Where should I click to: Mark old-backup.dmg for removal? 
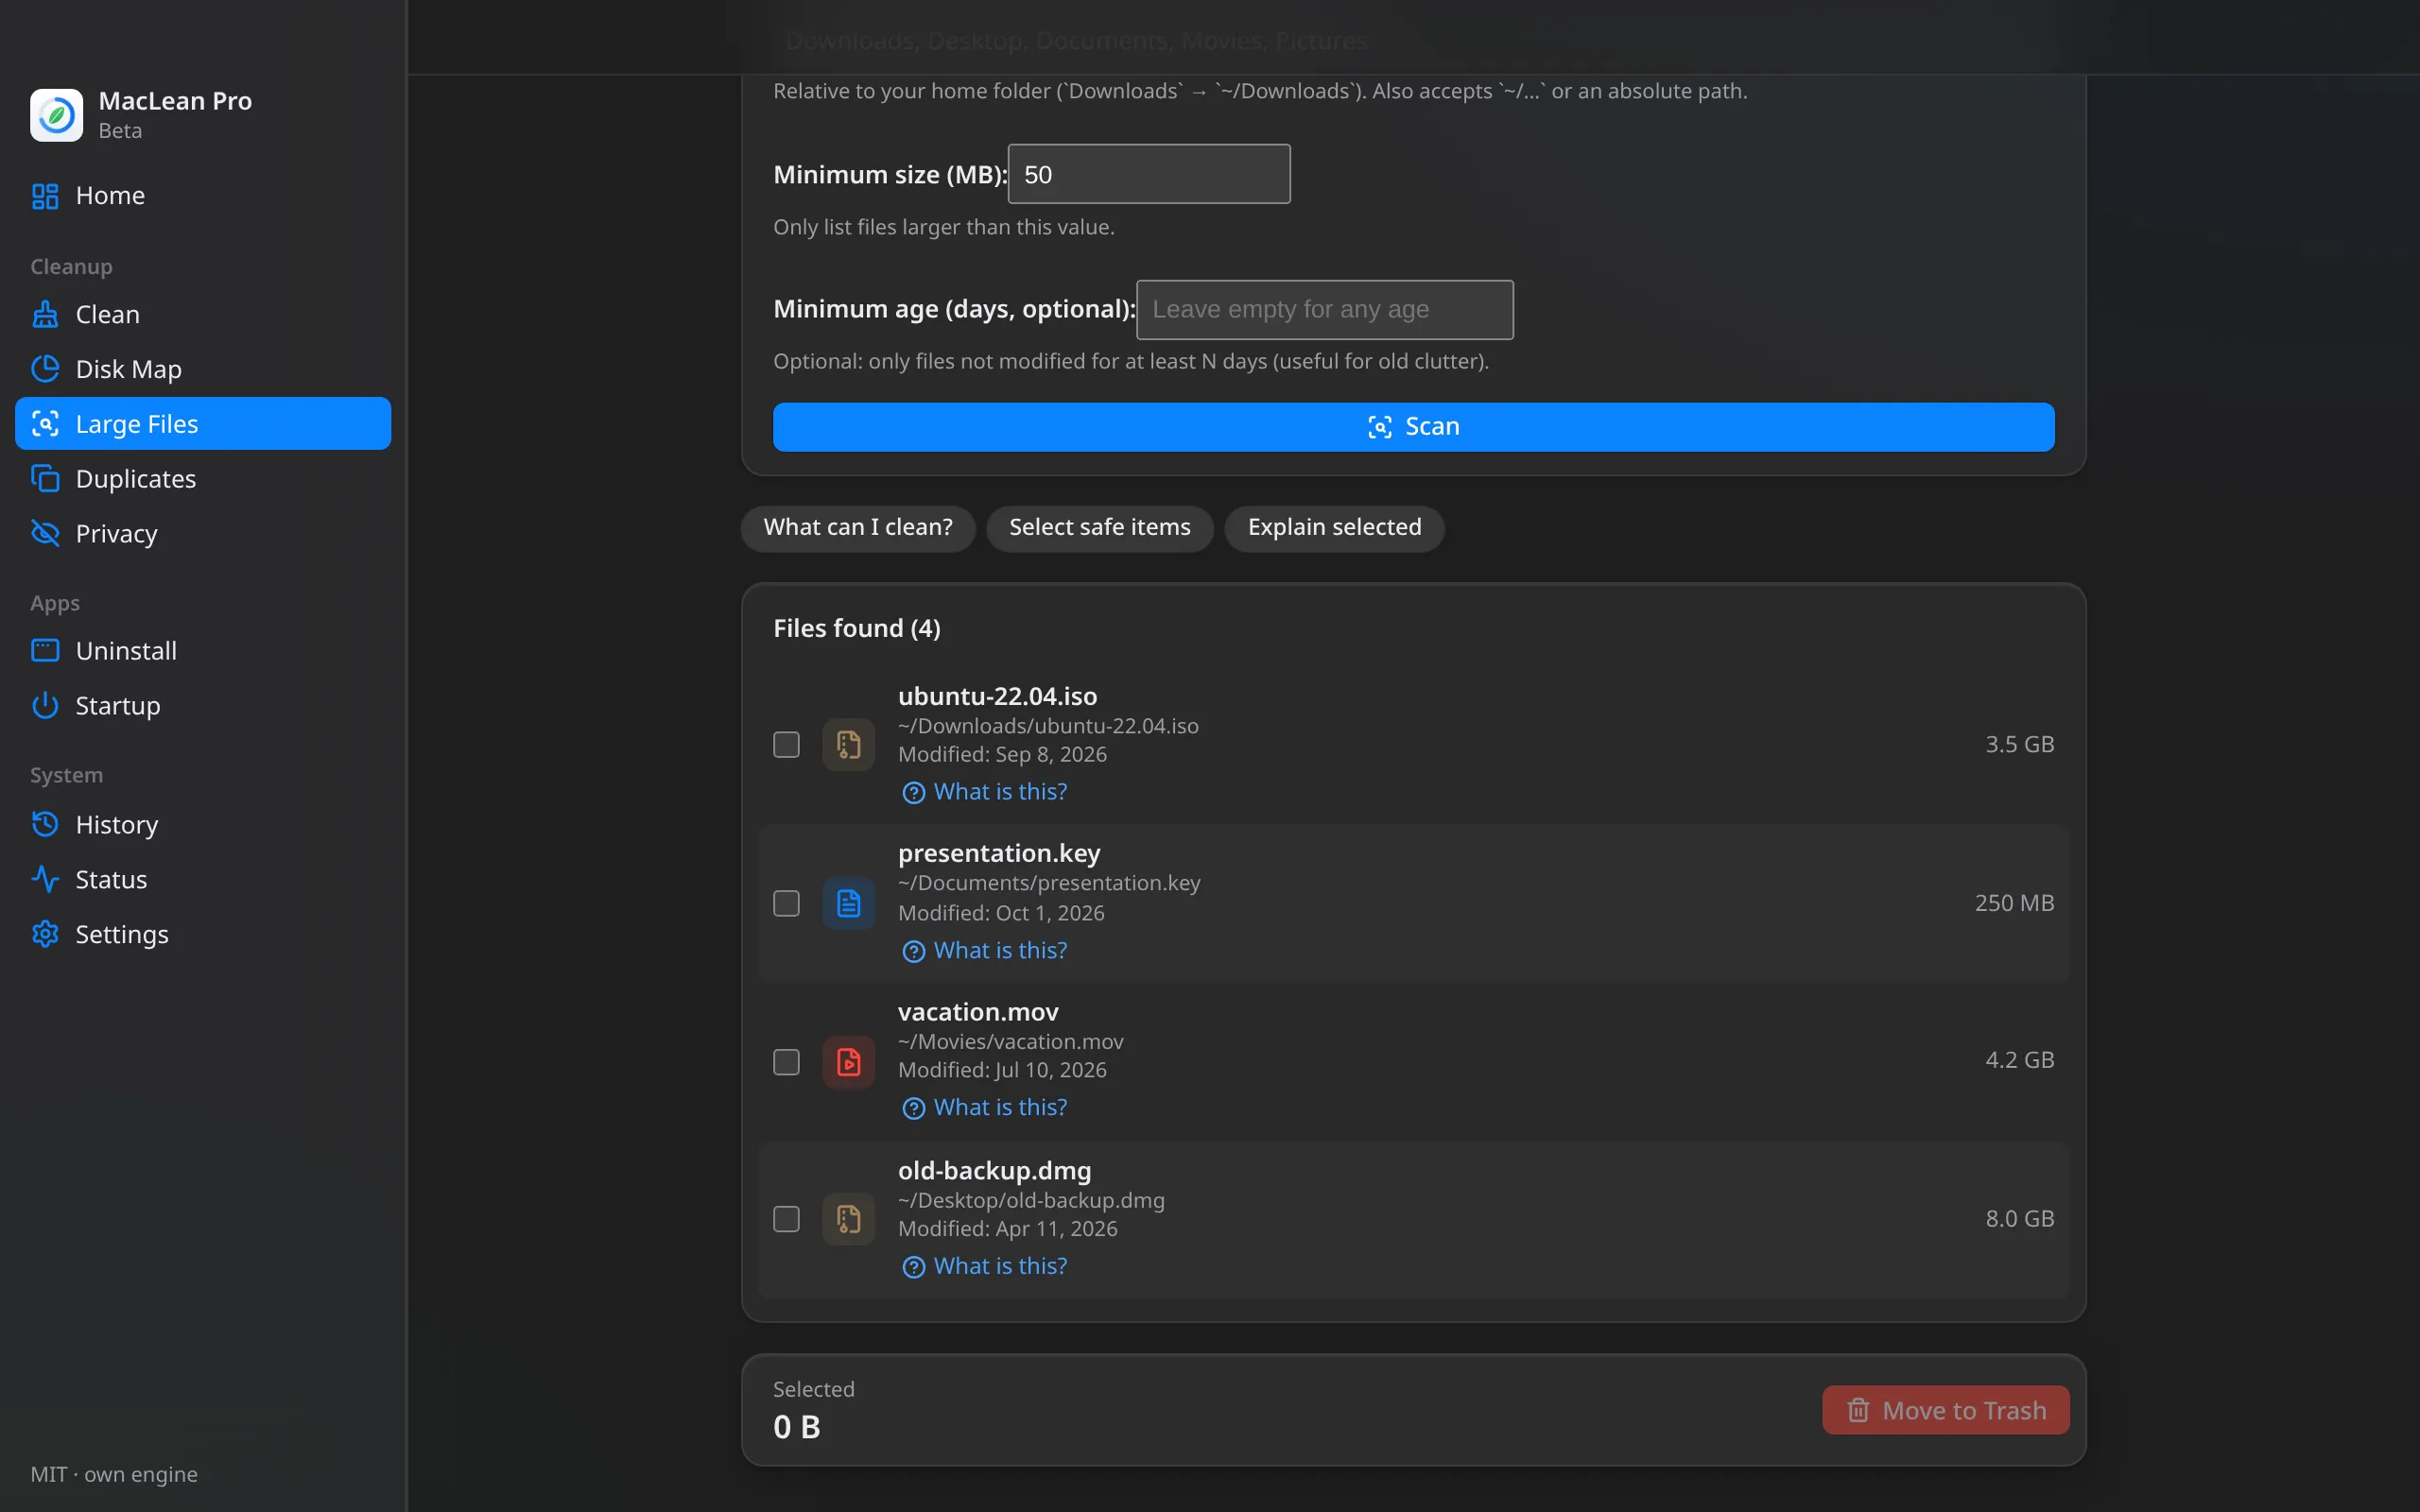pyautogui.click(x=786, y=1220)
